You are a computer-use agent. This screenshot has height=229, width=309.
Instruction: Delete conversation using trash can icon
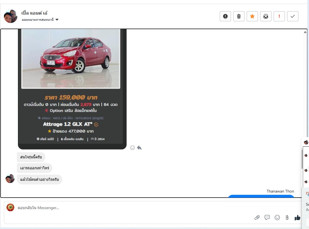[239, 16]
